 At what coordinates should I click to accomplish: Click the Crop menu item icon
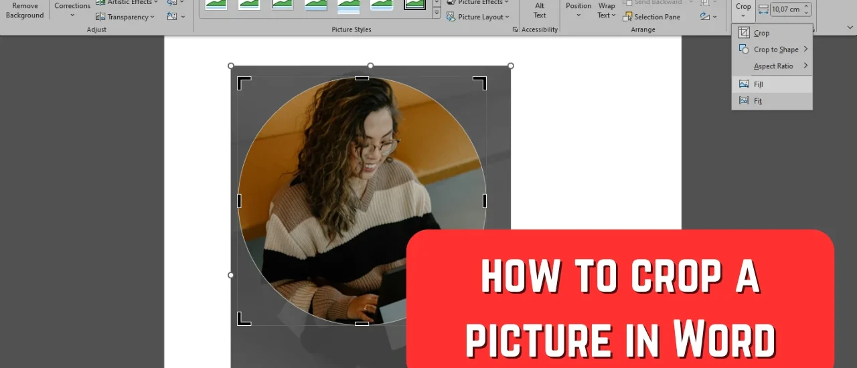(743, 33)
